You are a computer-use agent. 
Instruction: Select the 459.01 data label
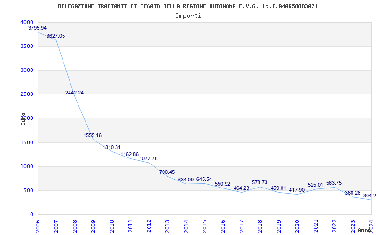click(278, 188)
